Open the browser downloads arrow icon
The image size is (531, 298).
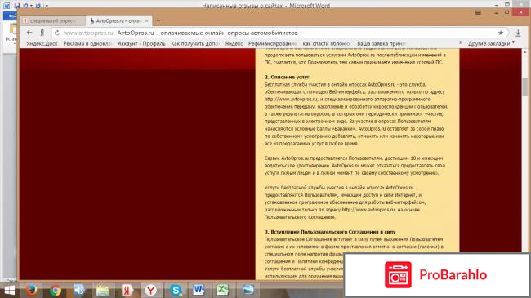click(x=518, y=33)
